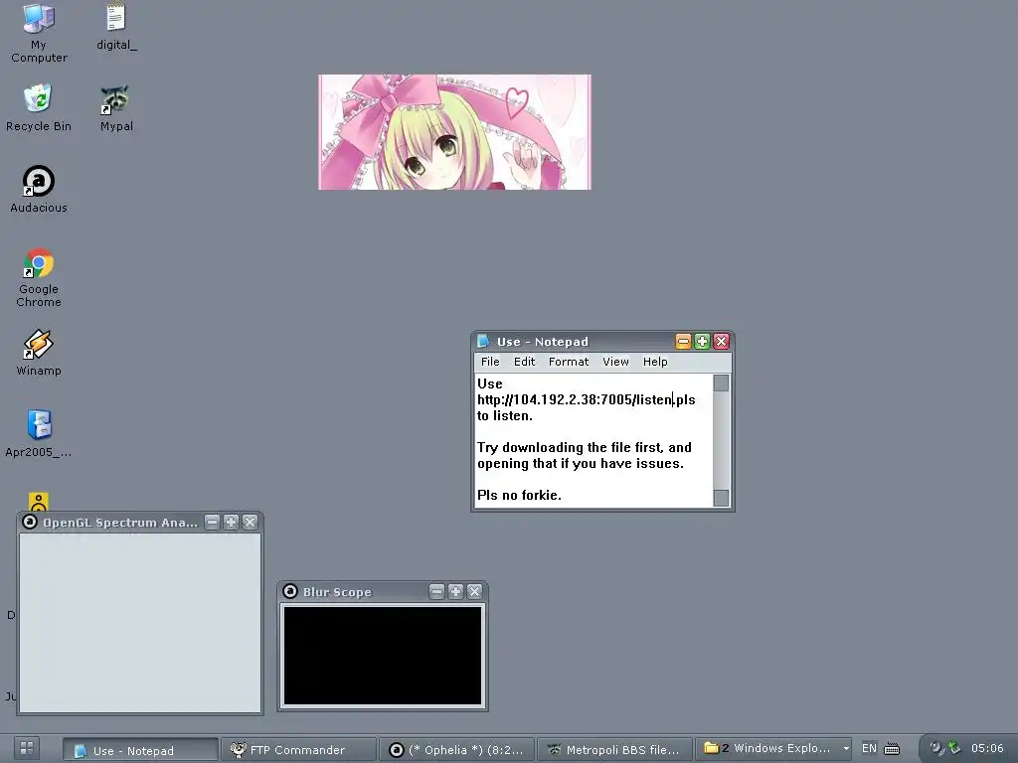Click the OpenGL Spectrum Analyzer title icon
This screenshot has width=1018, height=763.
point(29,522)
